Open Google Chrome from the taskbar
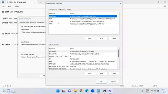This screenshot has width=168, height=94. [x=81, y=91]
